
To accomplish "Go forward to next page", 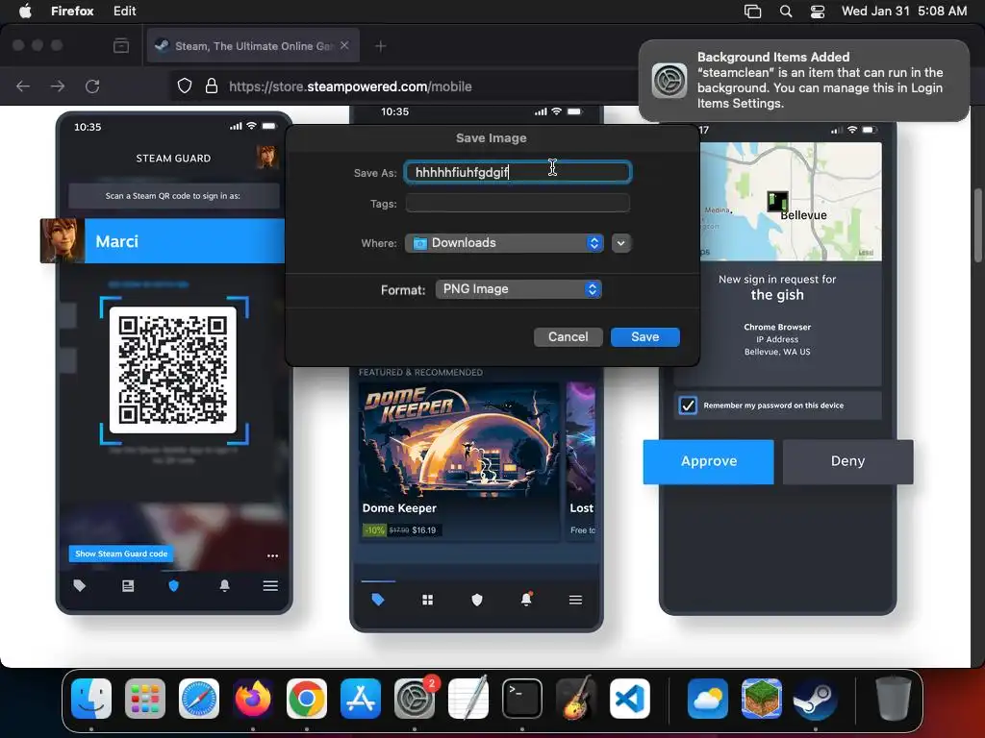I will click(x=58, y=86).
